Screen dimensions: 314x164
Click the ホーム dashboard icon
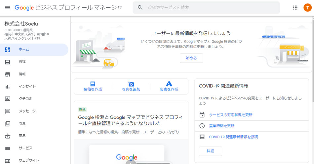(x=8, y=49)
